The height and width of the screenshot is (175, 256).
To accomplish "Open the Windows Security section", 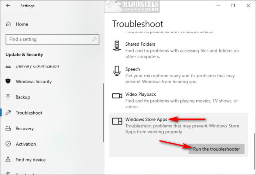I will [34, 82].
